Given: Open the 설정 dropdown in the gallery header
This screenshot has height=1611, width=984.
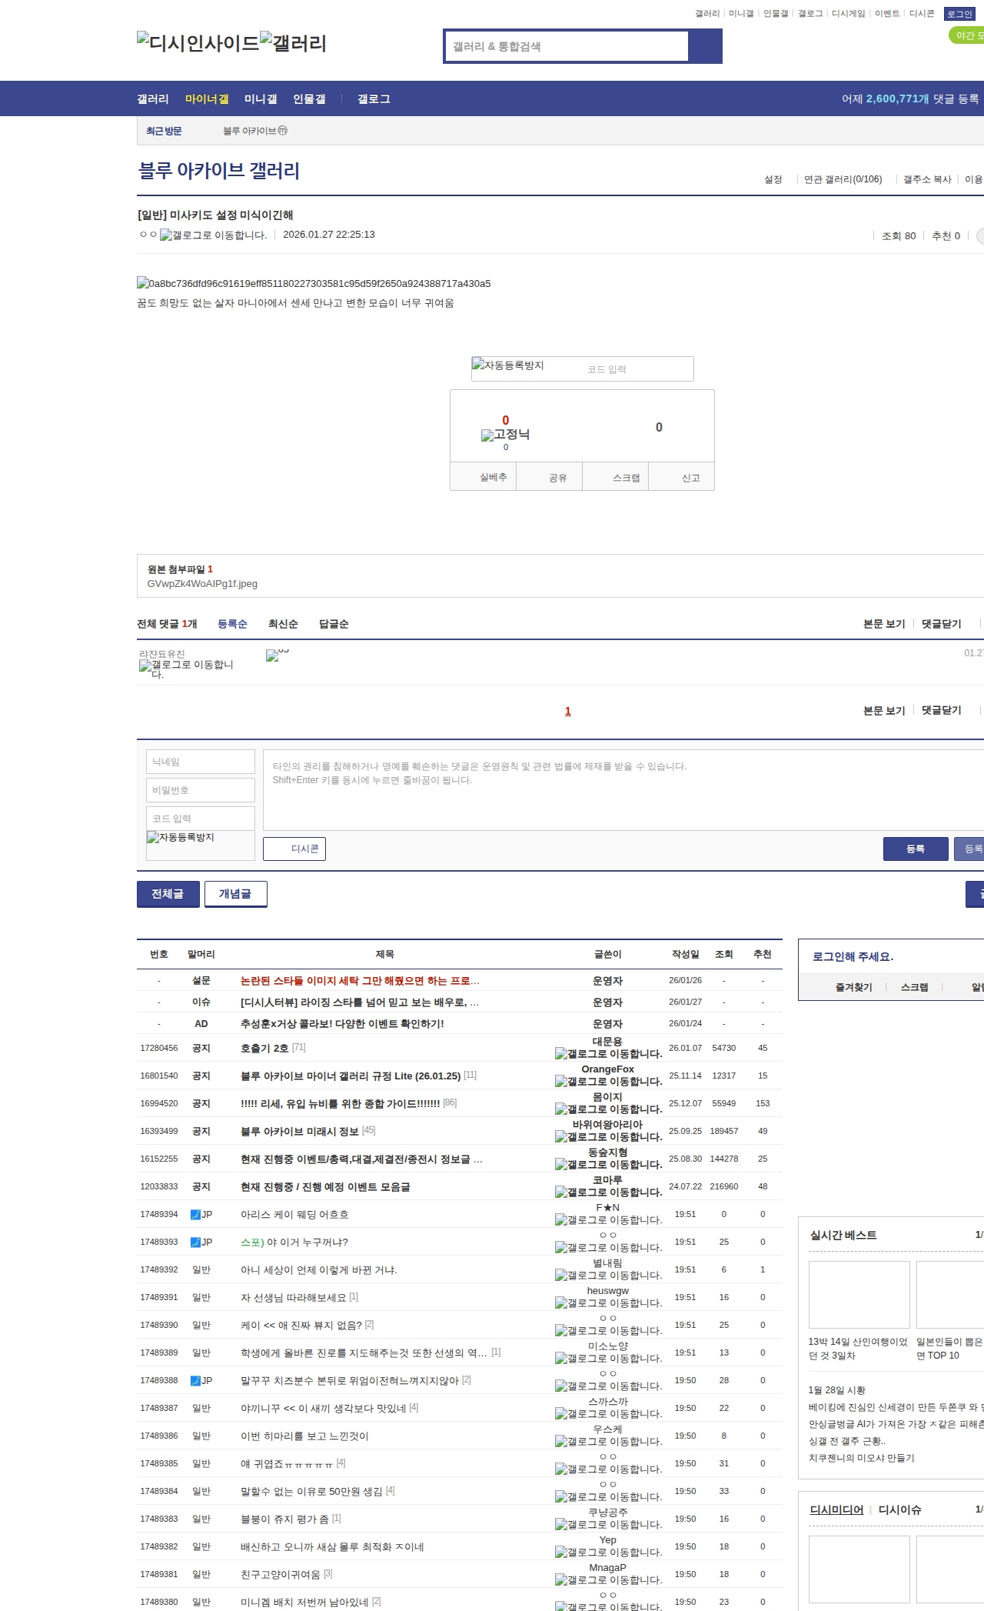Looking at the screenshot, I should click(773, 179).
